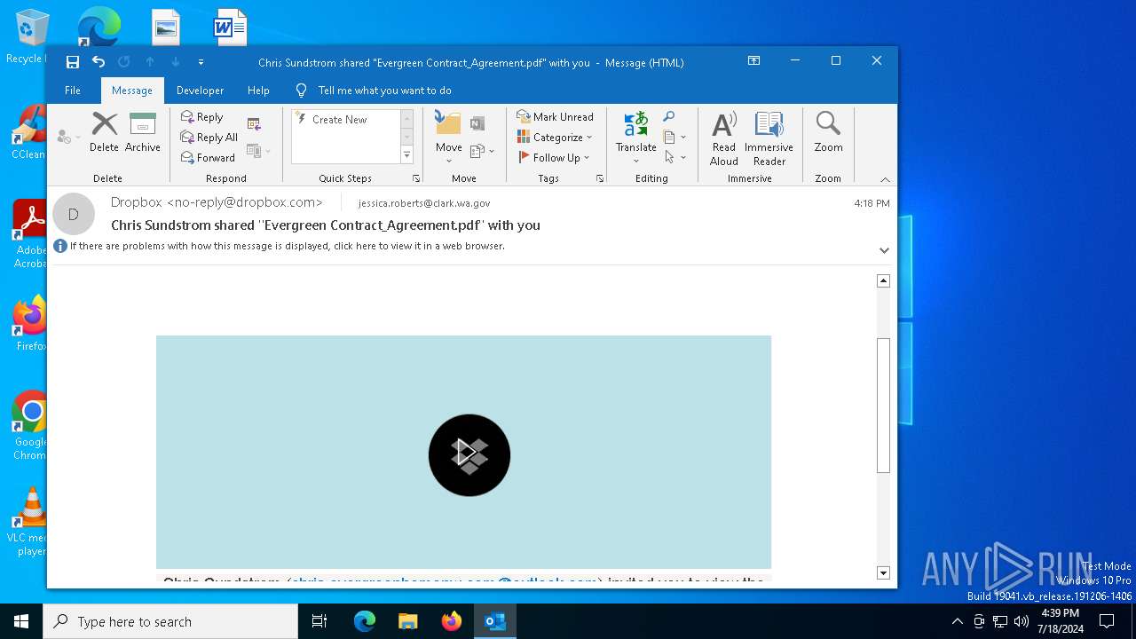Click the Dropbox logo play image
The image size is (1136, 639).
coord(469,455)
